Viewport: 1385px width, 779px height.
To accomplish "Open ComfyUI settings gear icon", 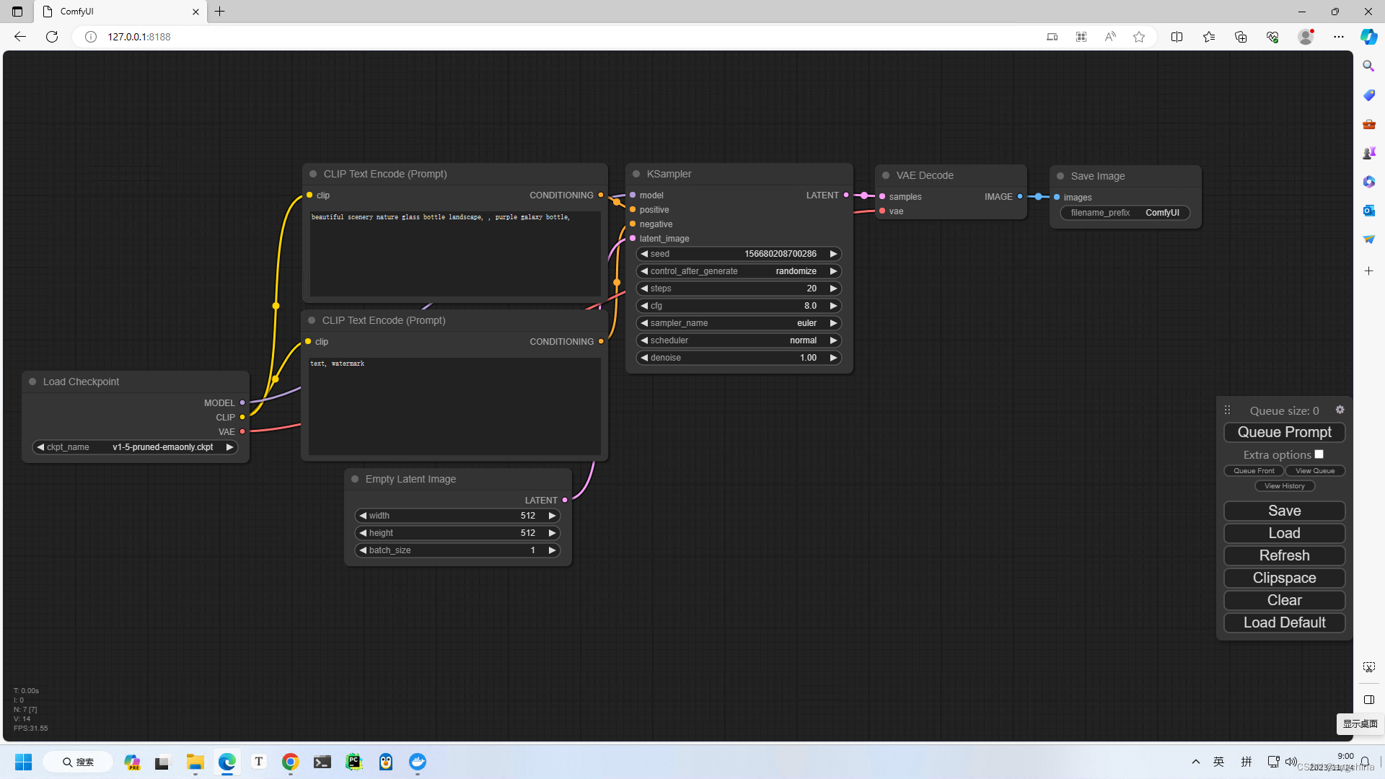I will 1340,410.
